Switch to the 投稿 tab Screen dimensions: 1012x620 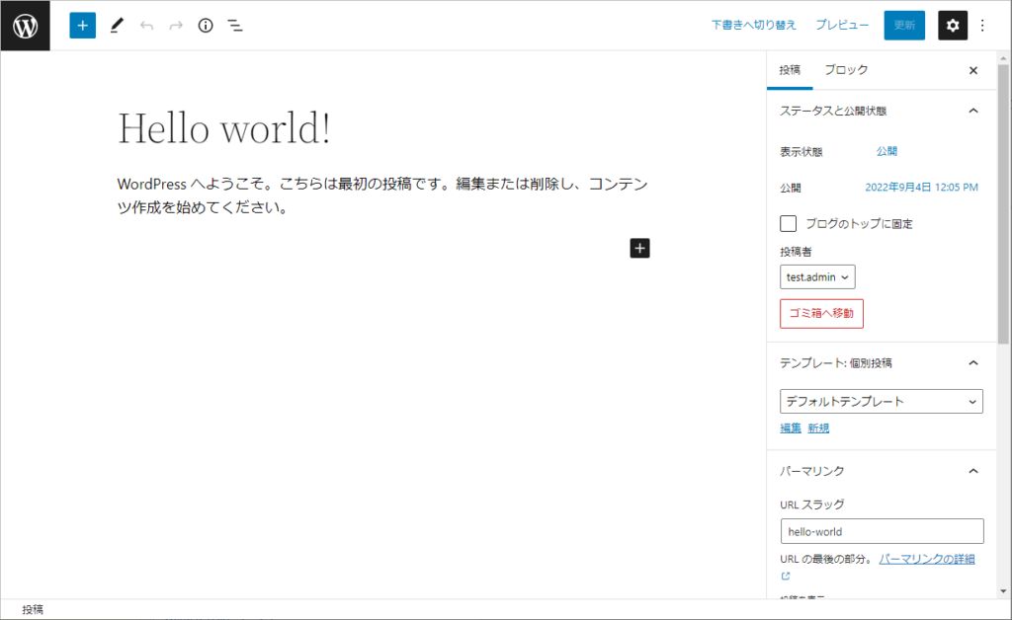[790, 70]
